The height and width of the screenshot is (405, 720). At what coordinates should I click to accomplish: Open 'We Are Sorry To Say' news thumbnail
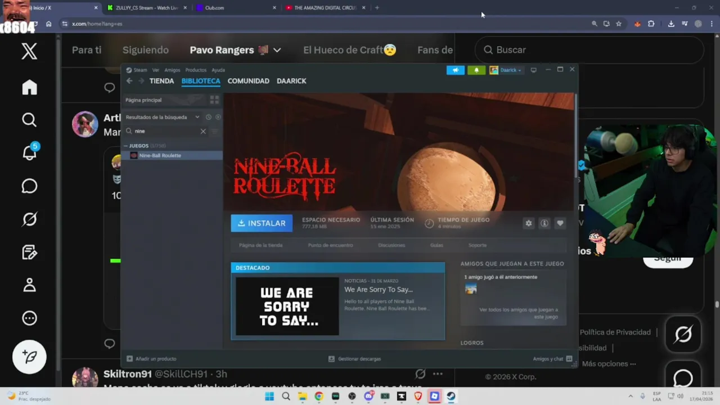click(287, 306)
